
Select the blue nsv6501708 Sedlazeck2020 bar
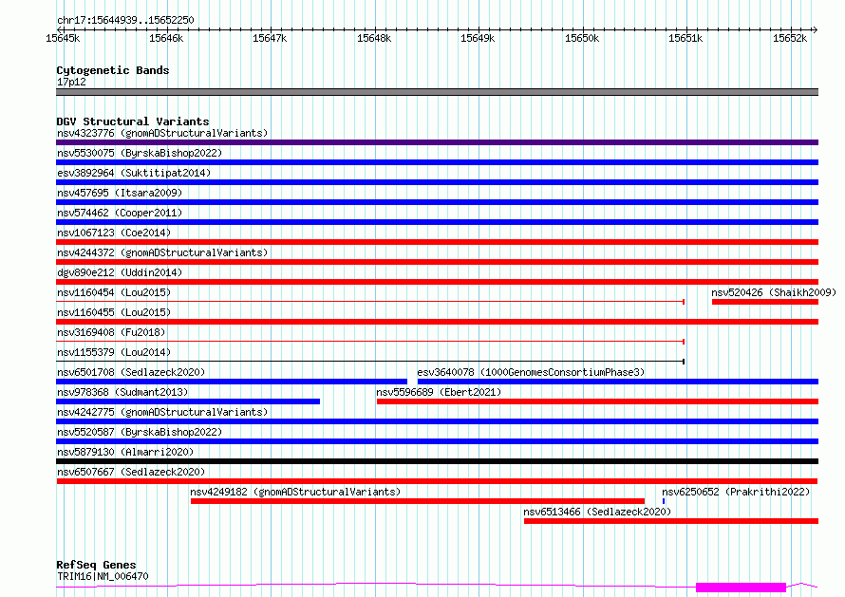click(232, 382)
